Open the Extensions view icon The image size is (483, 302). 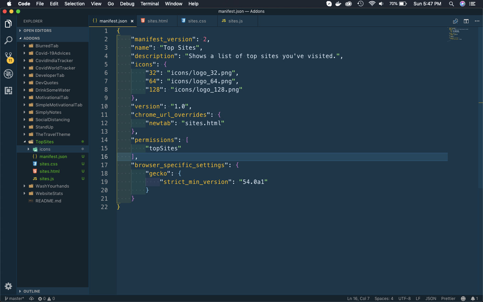[8, 91]
